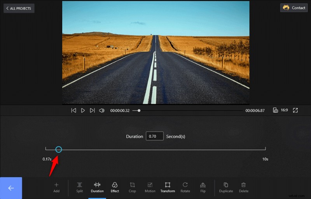
Task: Delete the selected clip
Action: pos(244,187)
